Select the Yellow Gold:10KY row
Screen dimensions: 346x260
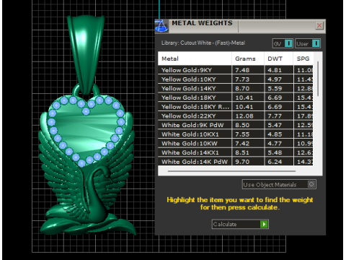[236, 79]
